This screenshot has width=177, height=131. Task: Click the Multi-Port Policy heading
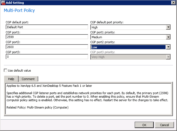[x=19, y=11]
